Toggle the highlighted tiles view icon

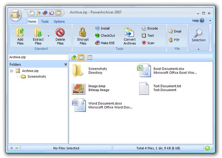click(x=81, y=57)
